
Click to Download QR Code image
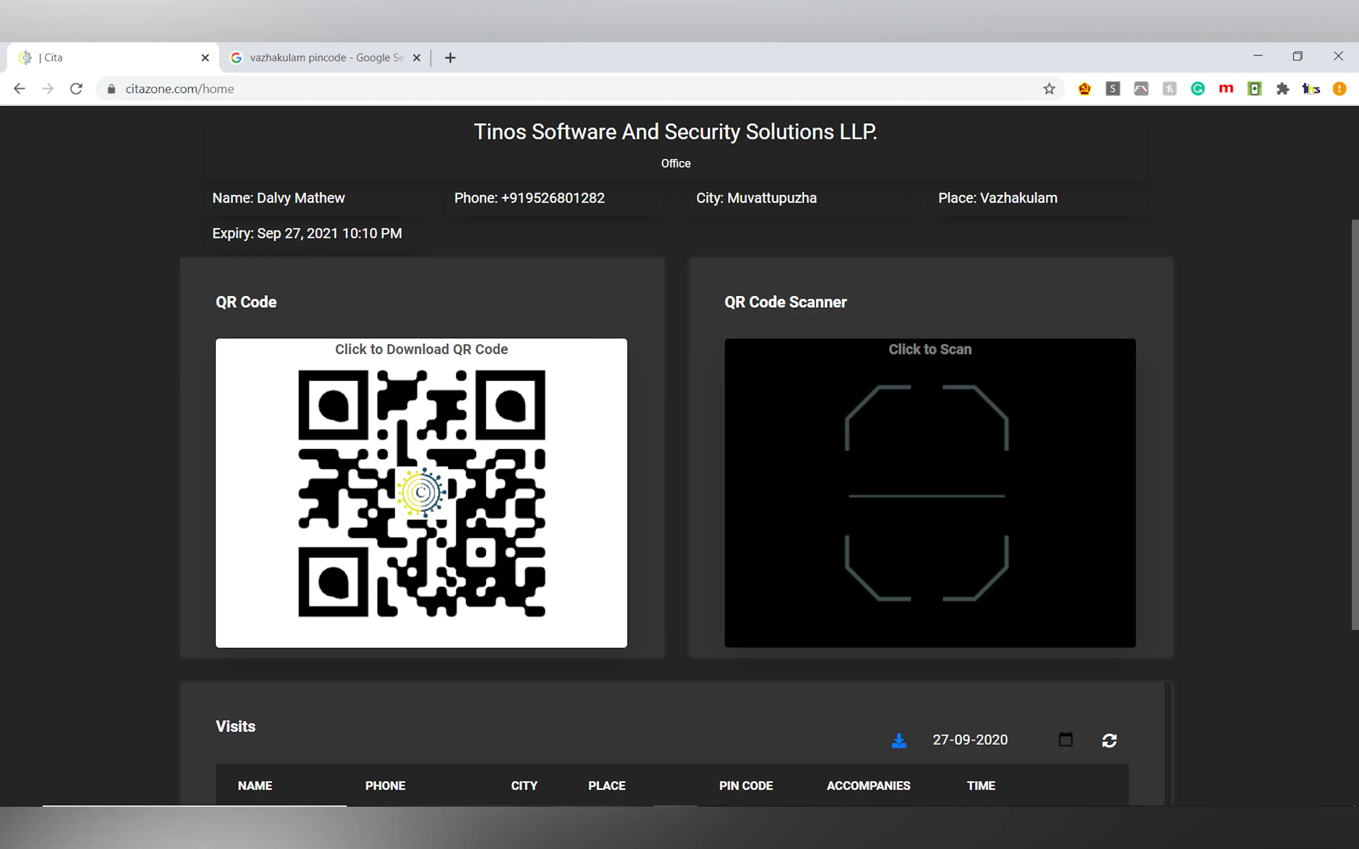(421, 492)
